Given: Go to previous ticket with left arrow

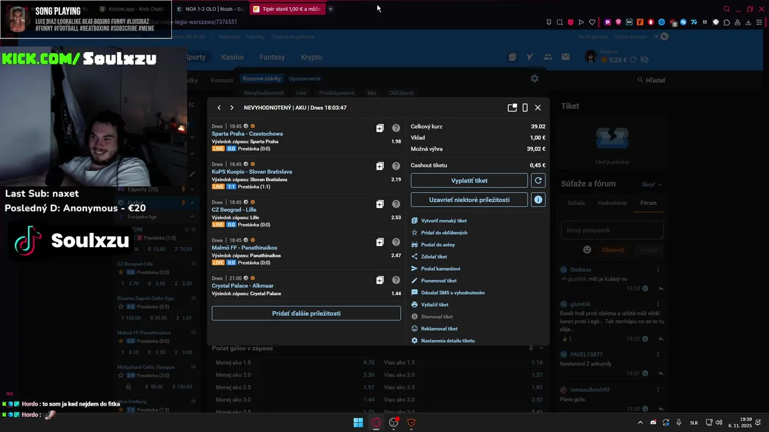Looking at the screenshot, I should [219, 108].
